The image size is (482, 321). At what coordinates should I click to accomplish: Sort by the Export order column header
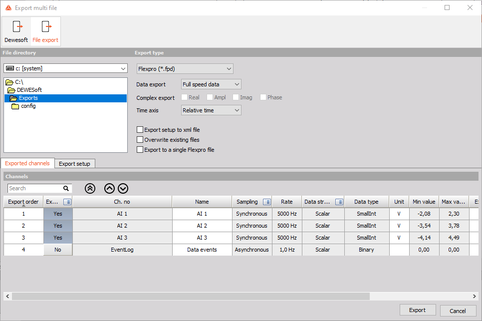tap(23, 202)
